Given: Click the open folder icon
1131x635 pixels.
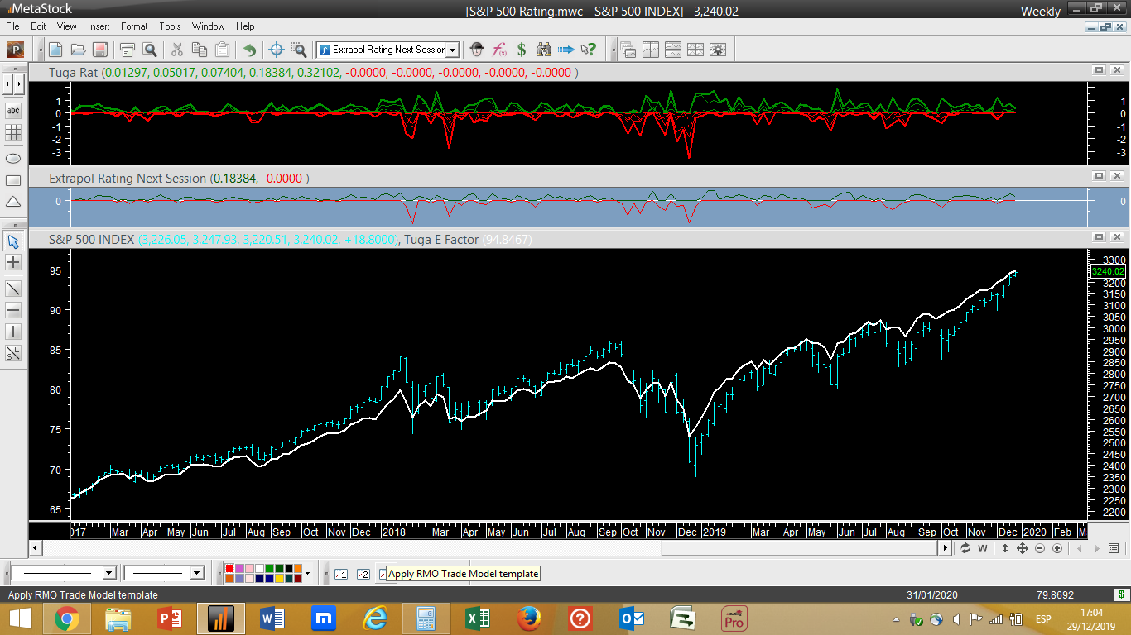Looking at the screenshot, I should 78,50.
